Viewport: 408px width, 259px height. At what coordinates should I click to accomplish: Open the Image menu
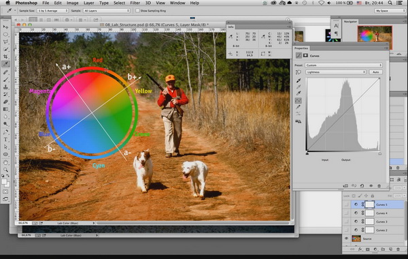pos(73,3)
